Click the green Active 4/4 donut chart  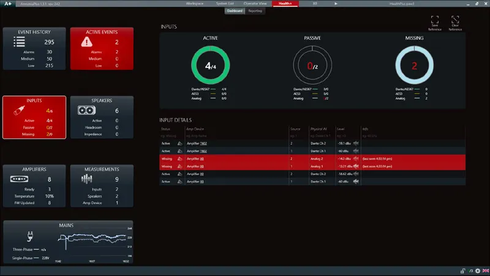pyautogui.click(x=210, y=65)
